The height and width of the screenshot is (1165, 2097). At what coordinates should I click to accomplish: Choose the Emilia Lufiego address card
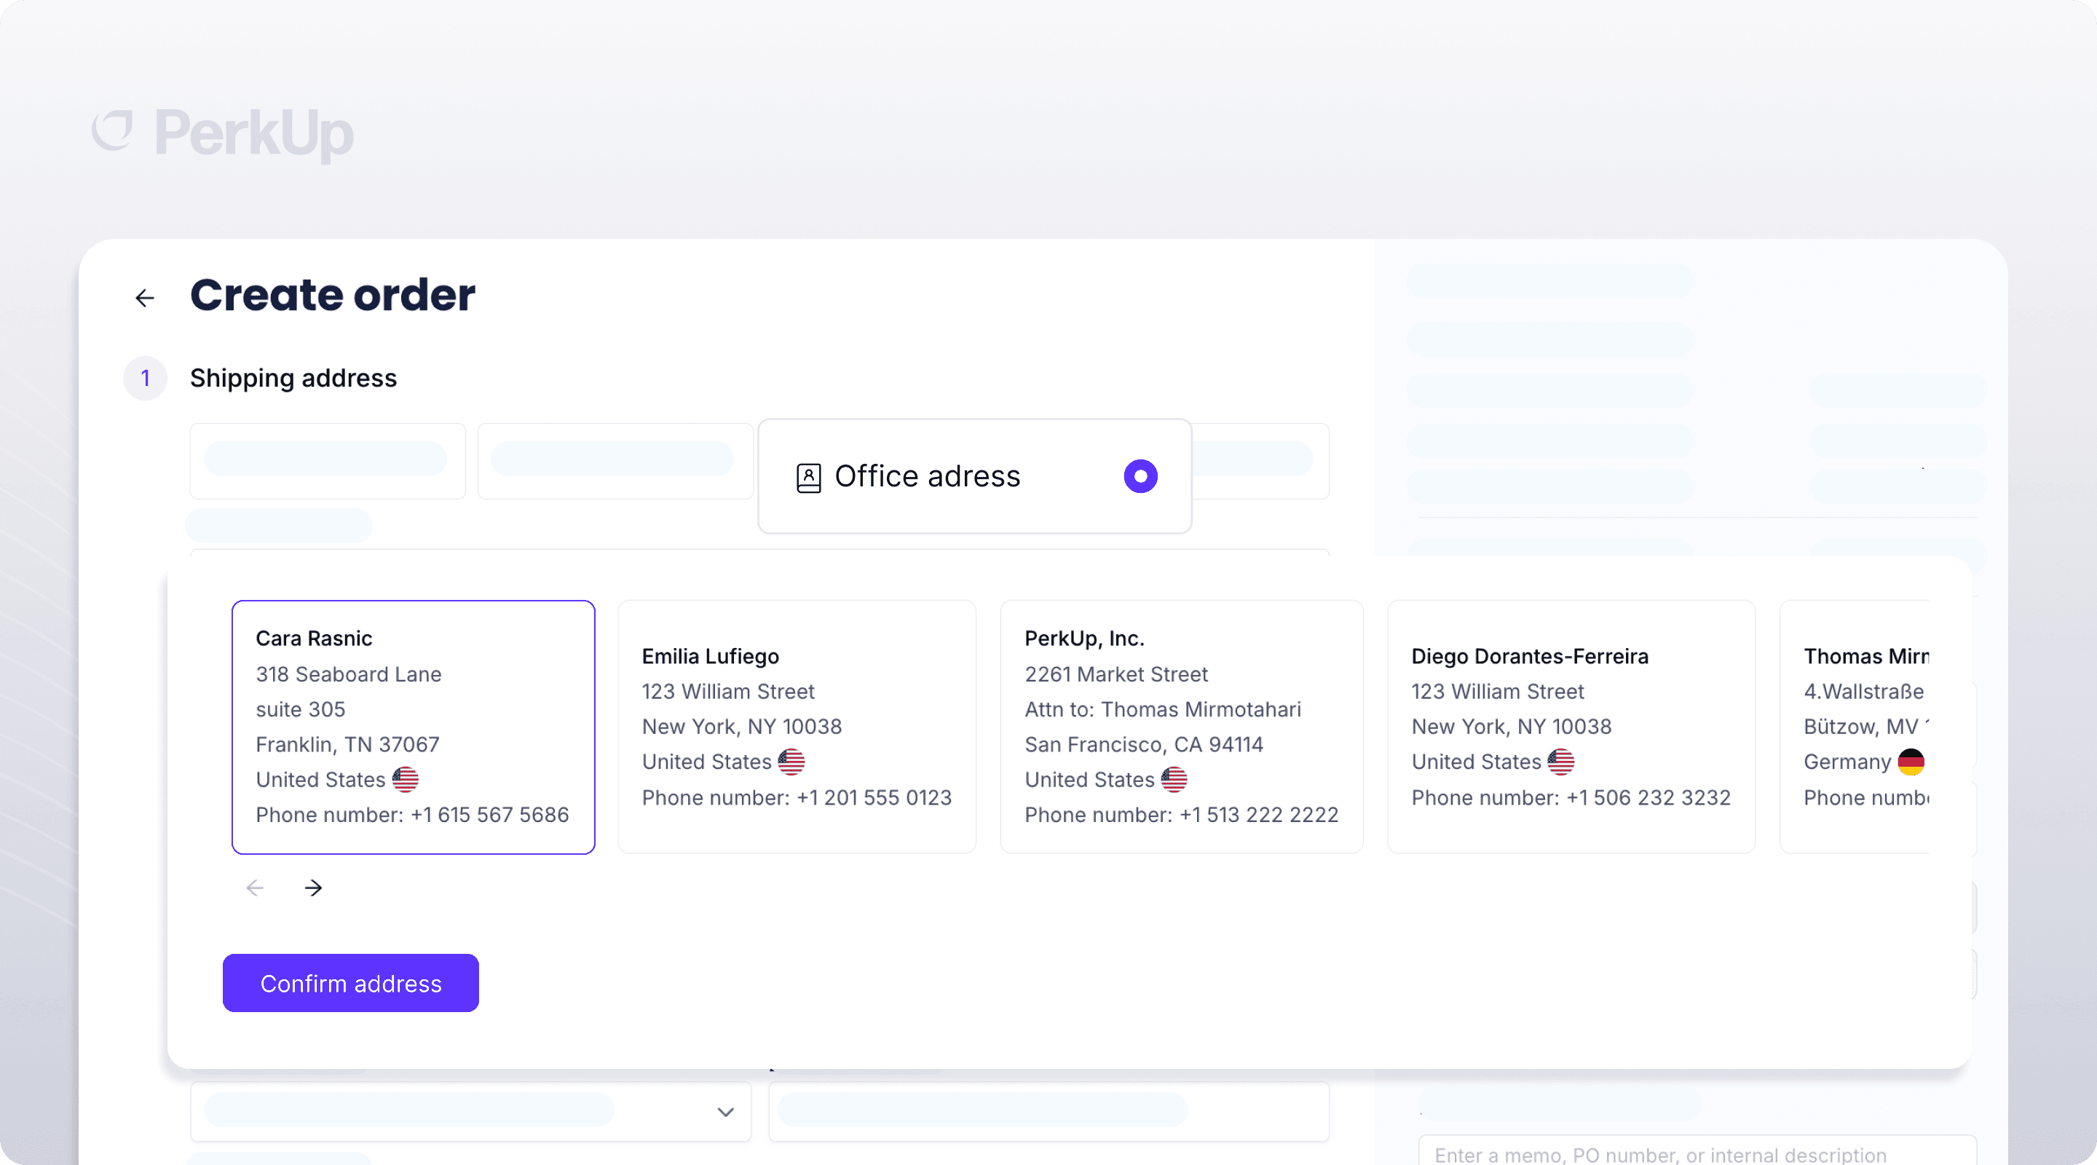pyautogui.click(x=796, y=726)
